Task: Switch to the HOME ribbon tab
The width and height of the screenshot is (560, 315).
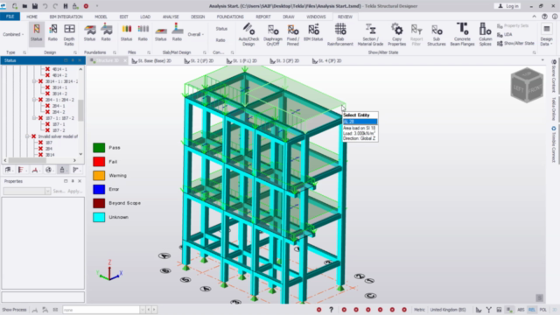Action: [31, 17]
